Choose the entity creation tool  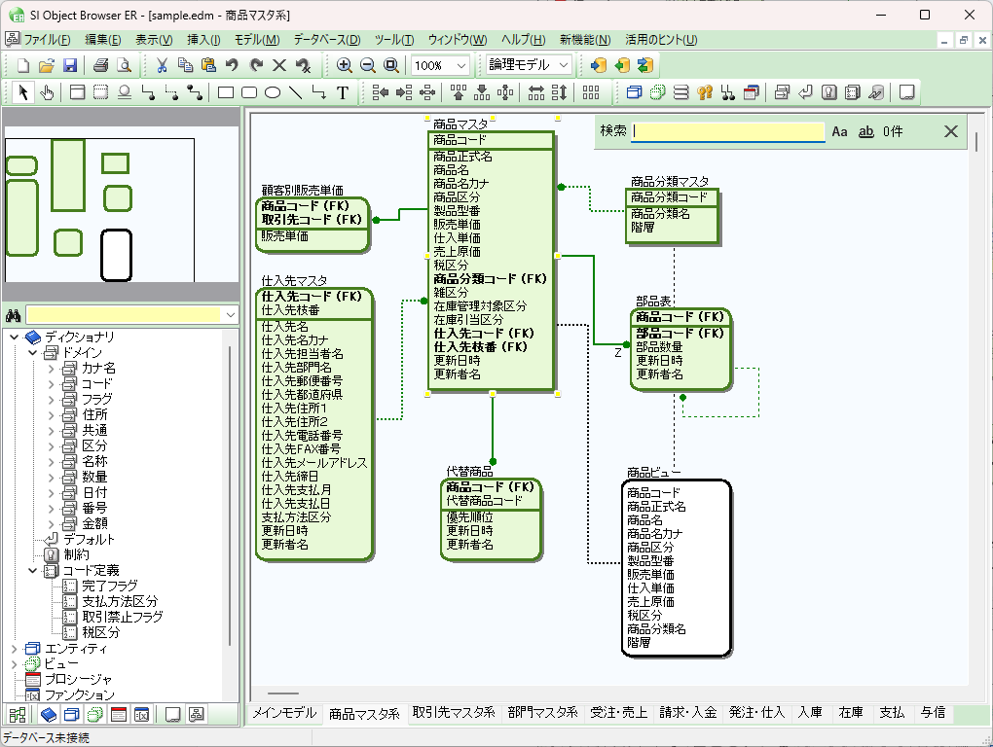77,93
